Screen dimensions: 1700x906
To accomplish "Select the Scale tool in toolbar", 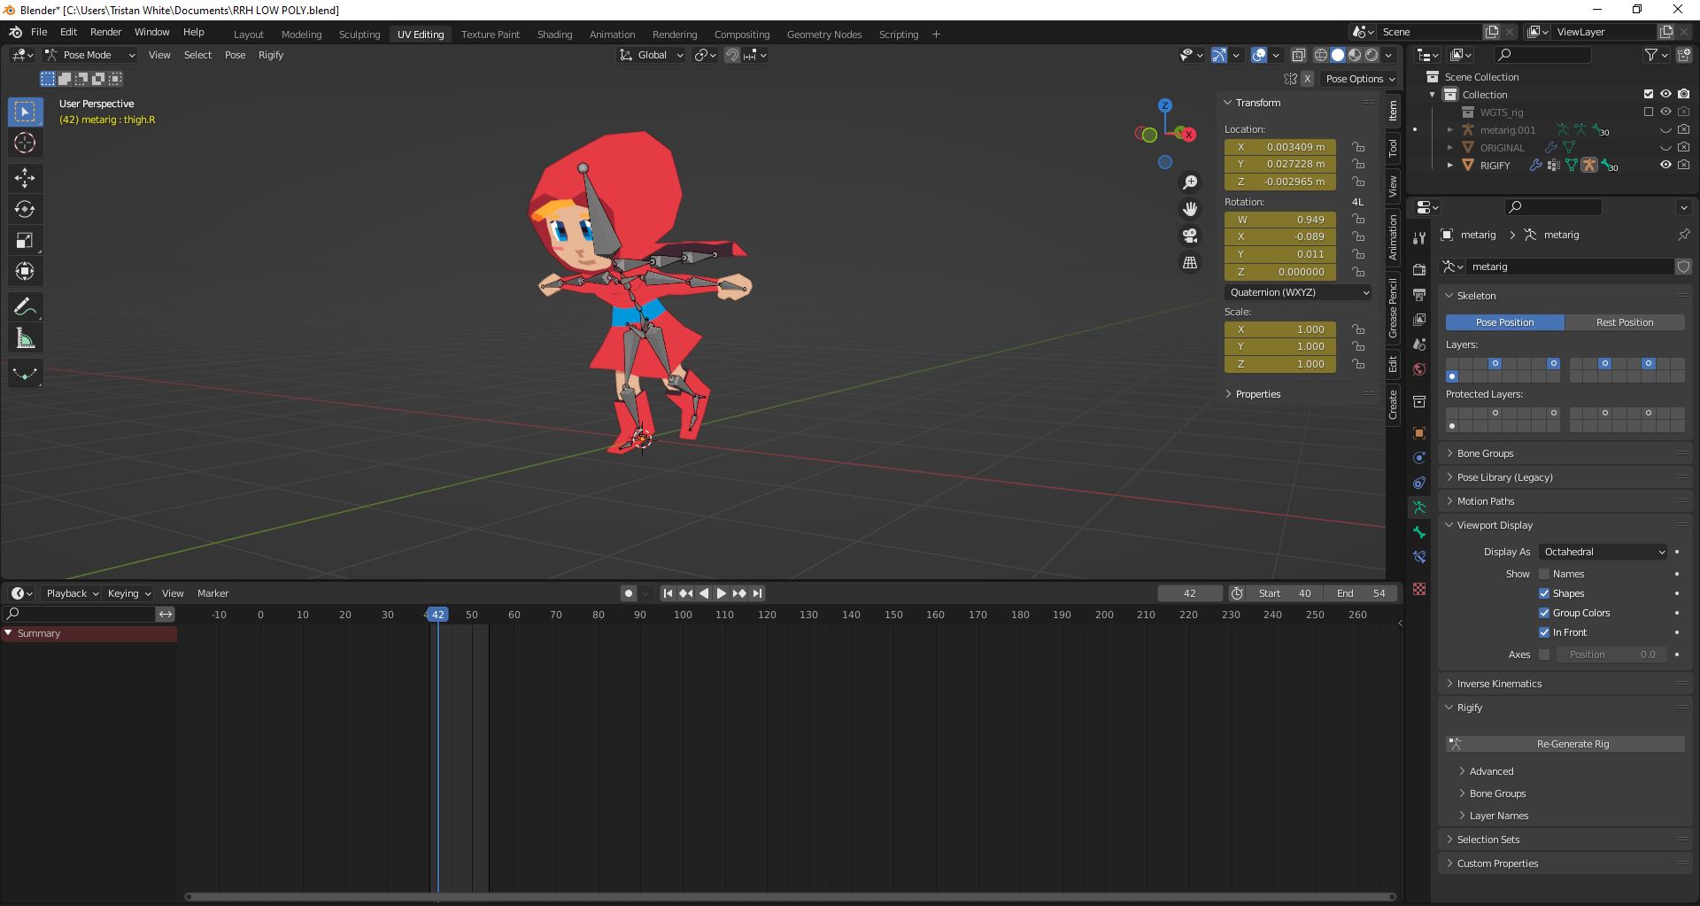I will (x=25, y=240).
